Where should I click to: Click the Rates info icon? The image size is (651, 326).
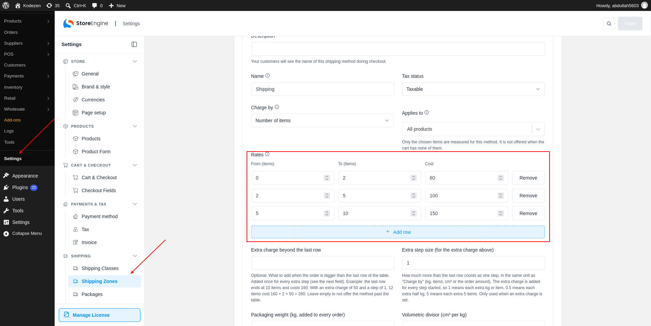coord(267,154)
